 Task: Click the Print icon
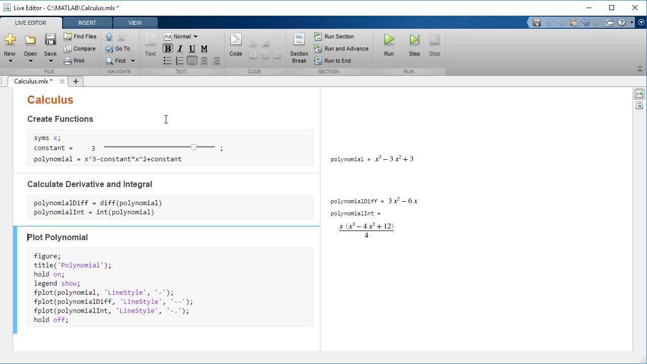tap(74, 61)
